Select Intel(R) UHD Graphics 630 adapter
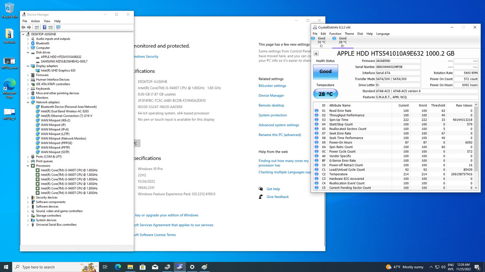Viewport: 485px width, 272px height. click(x=58, y=71)
